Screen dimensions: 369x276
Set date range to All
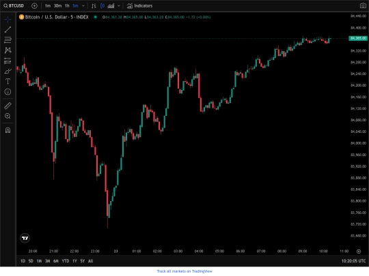[x=91, y=261]
